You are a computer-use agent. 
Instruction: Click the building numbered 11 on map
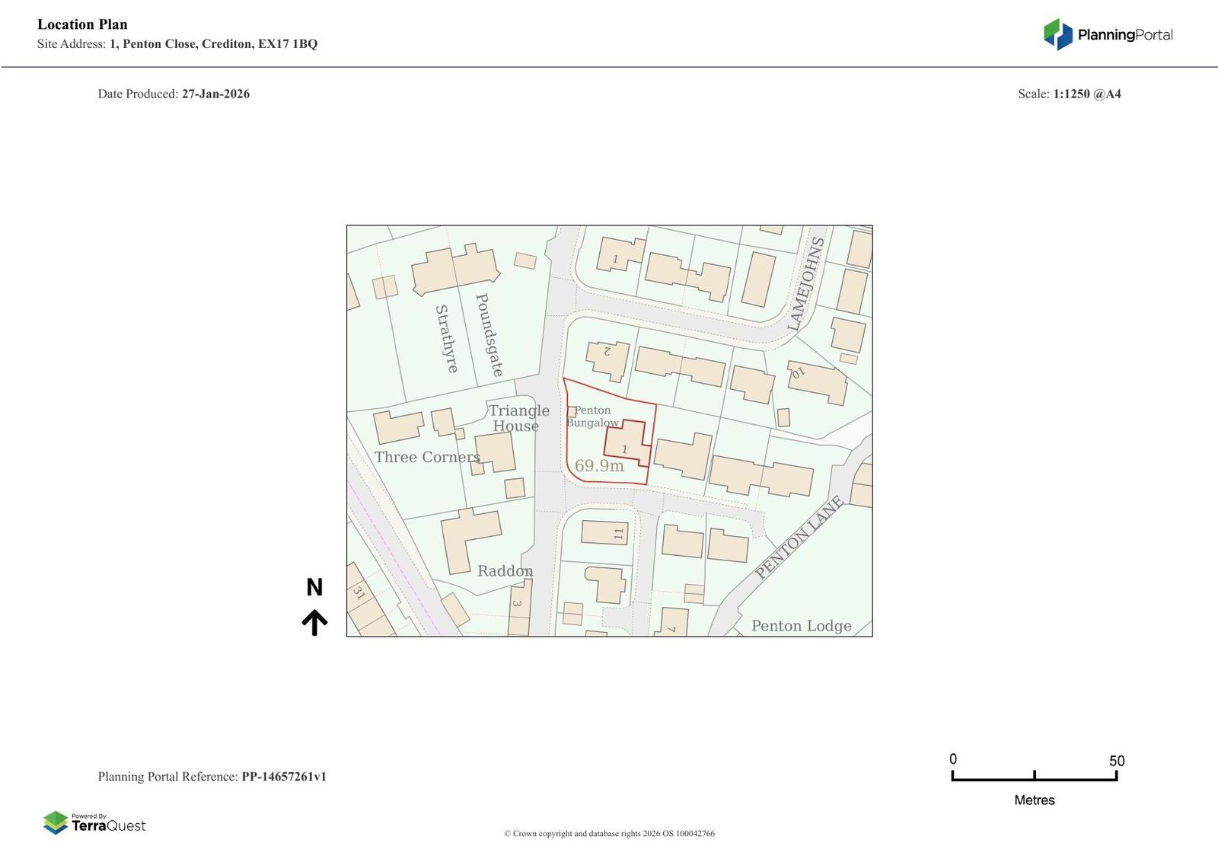pyautogui.click(x=605, y=532)
